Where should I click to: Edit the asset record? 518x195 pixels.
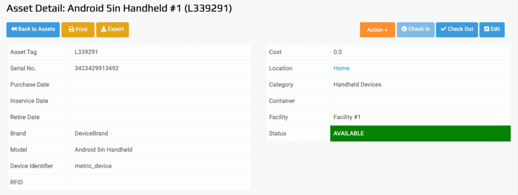click(x=492, y=29)
